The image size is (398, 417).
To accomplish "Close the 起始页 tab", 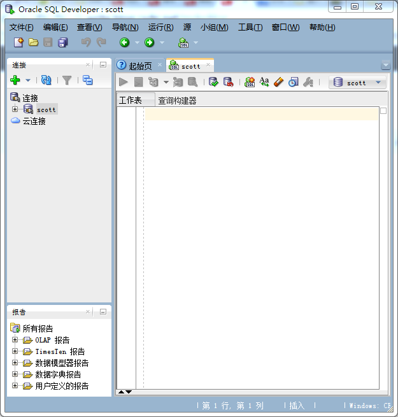I will pyautogui.click(x=160, y=65).
